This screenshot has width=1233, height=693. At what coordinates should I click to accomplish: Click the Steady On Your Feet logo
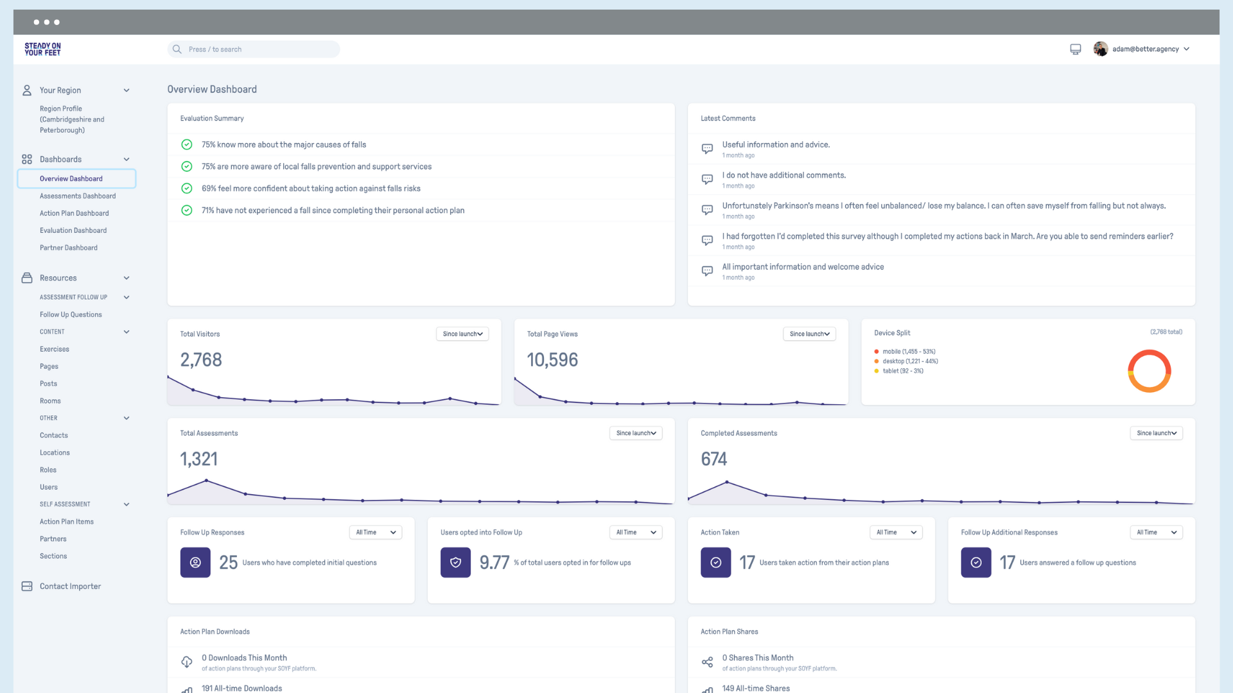(42, 49)
